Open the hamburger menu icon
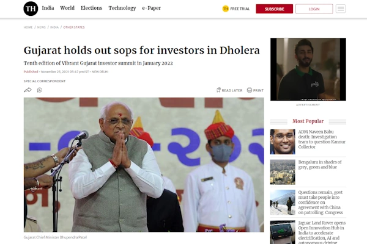The height and width of the screenshot is (244, 367). 341,9
